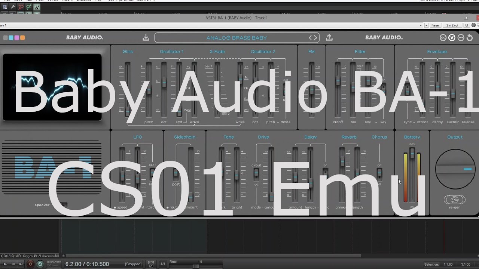Select the blue color theme swatch
The height and width of the screenshot is (269, 479).
(11, 38)
